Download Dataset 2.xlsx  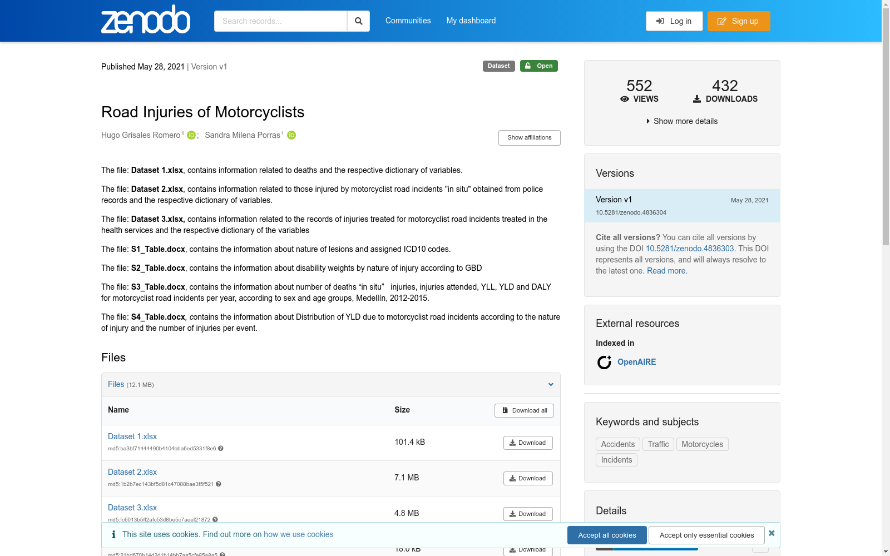tap(527, 478)
